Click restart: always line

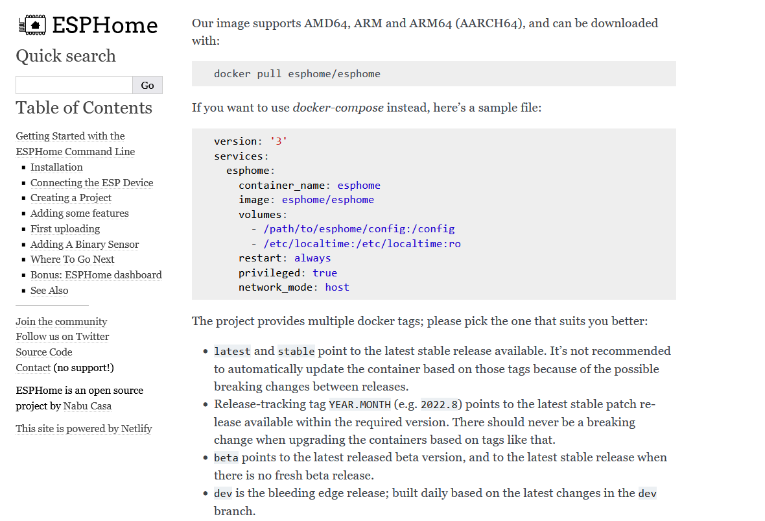click(x=285, y=258)
